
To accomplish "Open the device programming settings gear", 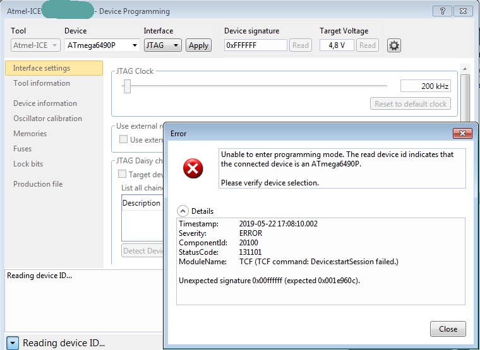I will pos(394,45).
